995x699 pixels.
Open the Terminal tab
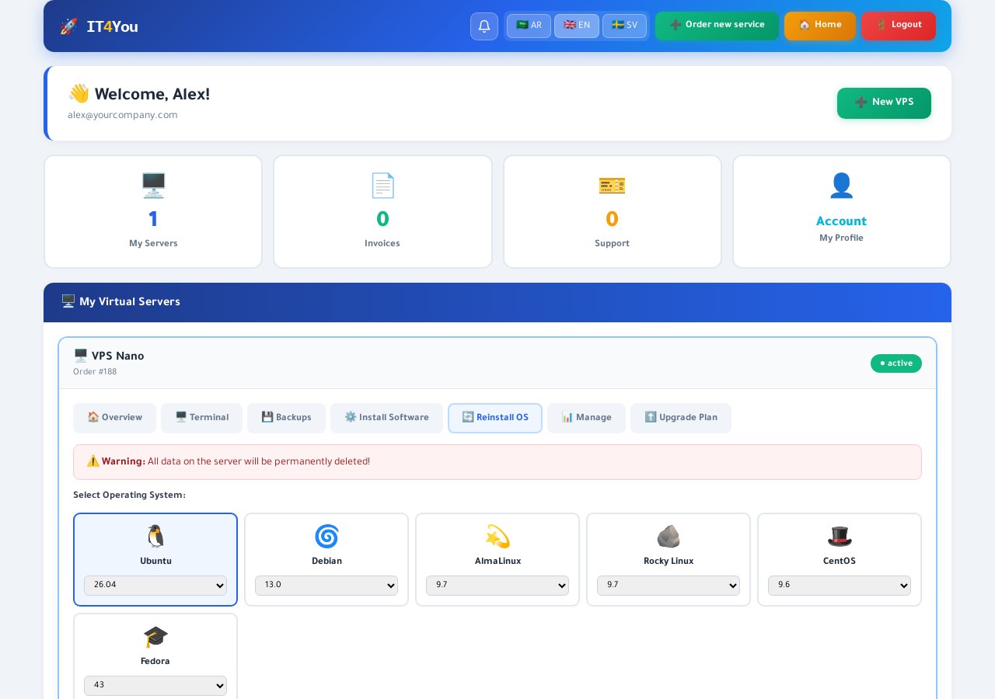[x=201, y=418]
